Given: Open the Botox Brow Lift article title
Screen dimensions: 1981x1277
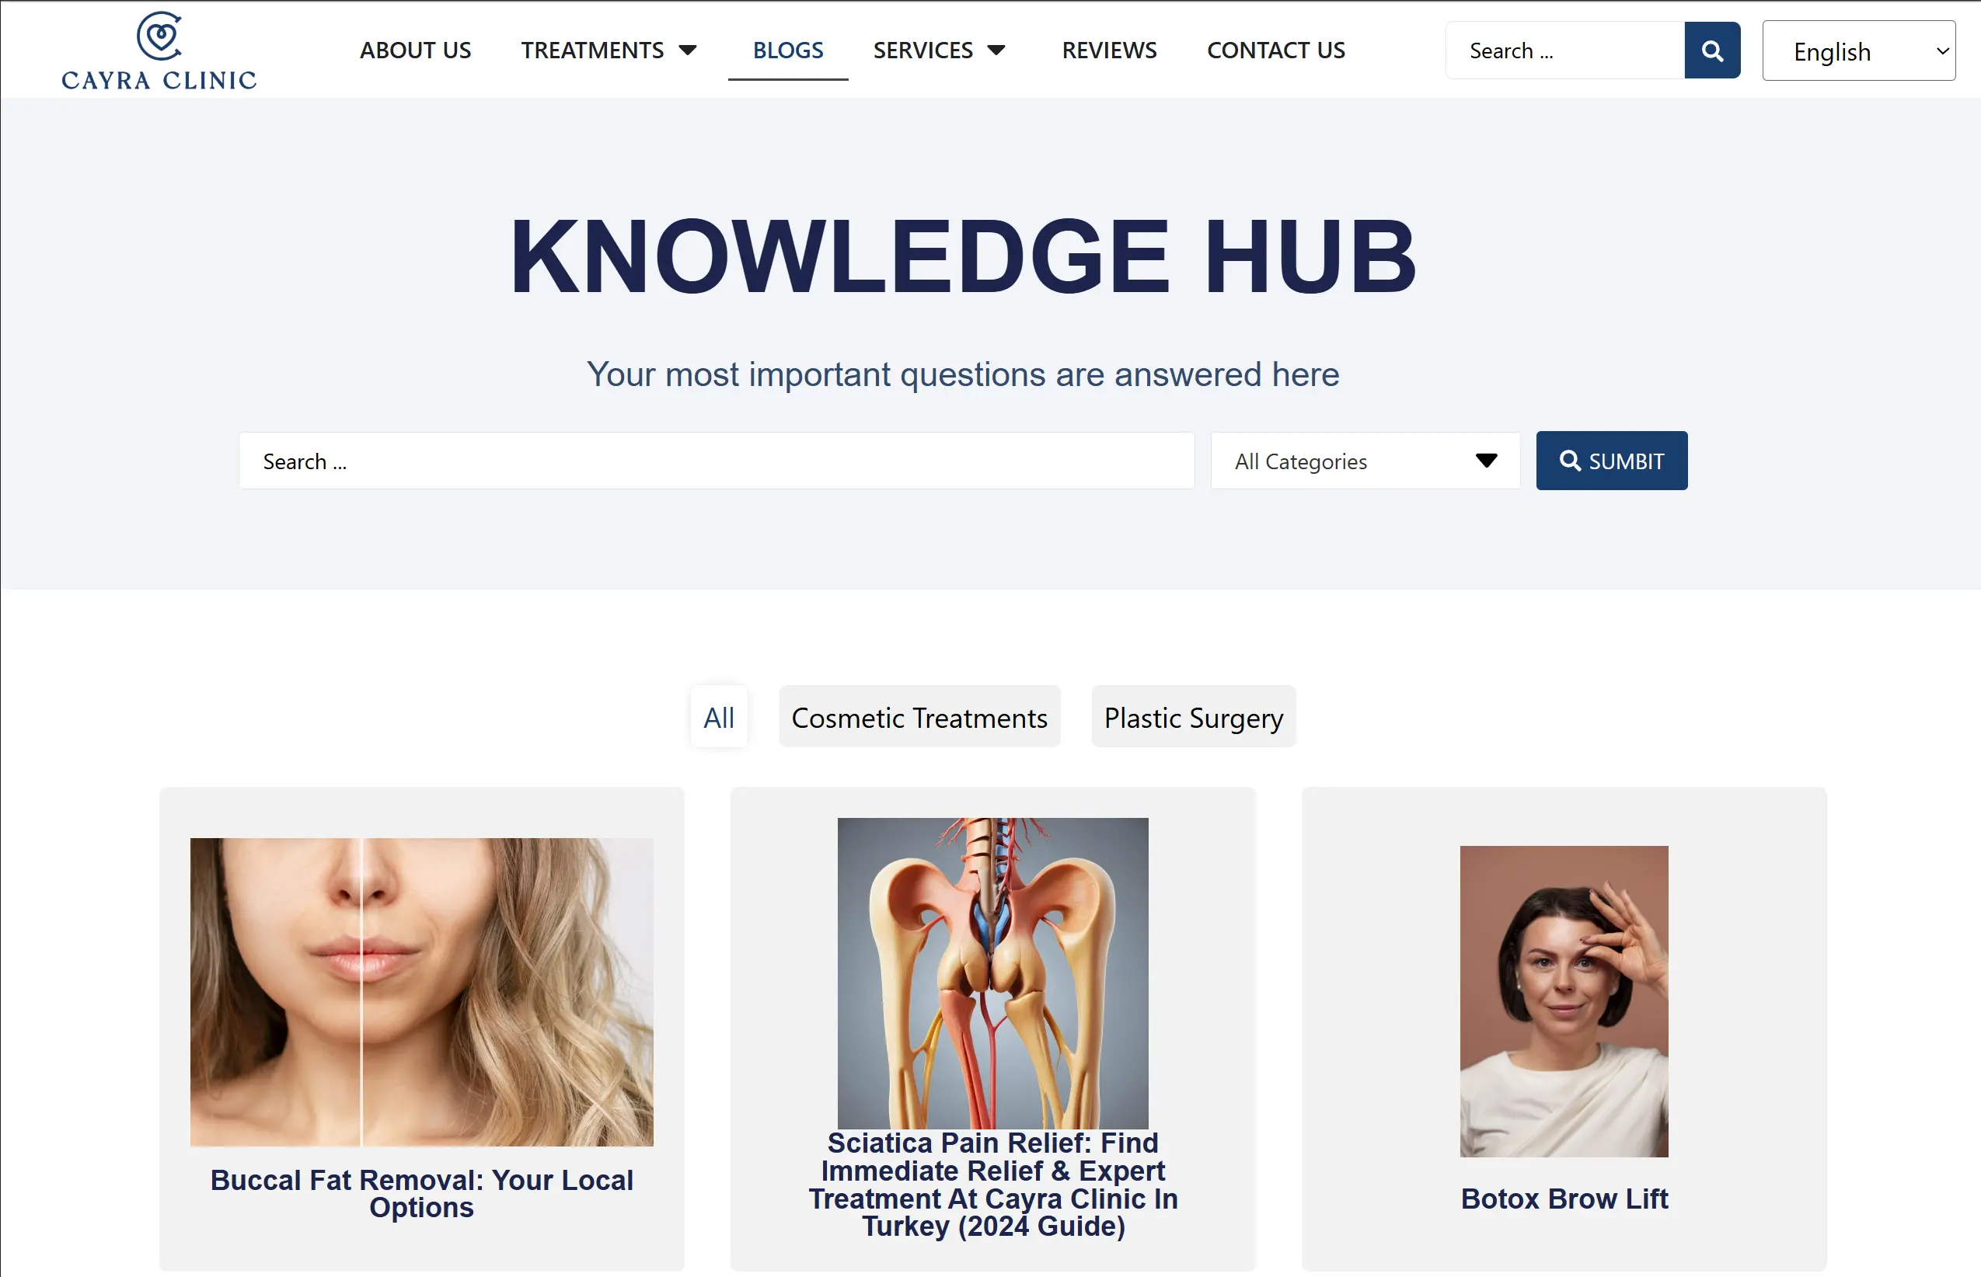Looking at the screenshot, I should click(x=1564, y=1199).
